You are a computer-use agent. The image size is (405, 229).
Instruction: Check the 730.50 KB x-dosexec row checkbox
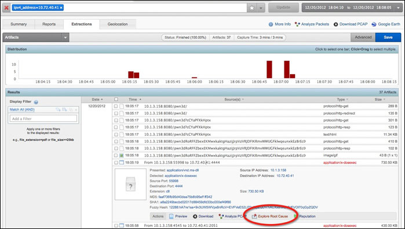coord(116,162)
